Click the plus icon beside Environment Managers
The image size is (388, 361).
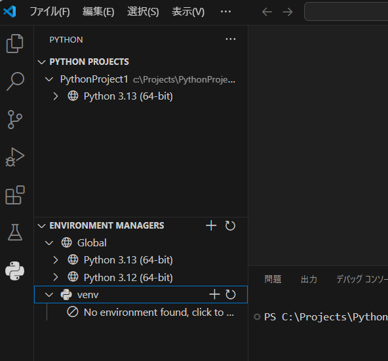tap(211, 225)
